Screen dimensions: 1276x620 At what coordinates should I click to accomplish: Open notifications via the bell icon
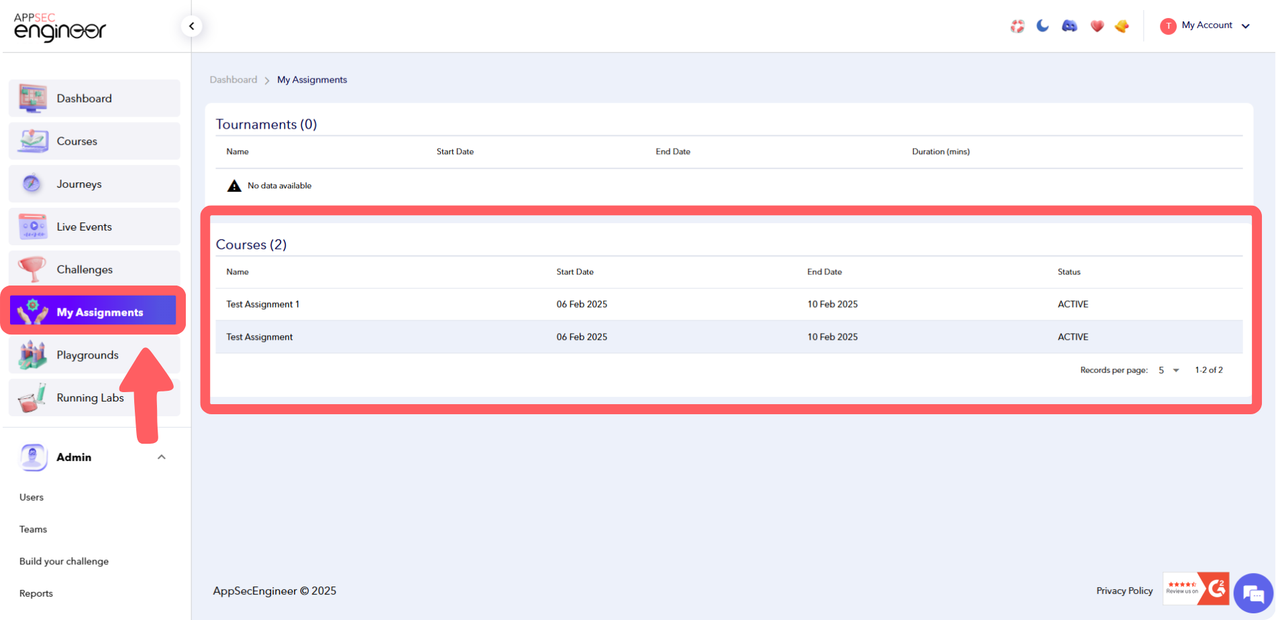tap(1122, 25)
